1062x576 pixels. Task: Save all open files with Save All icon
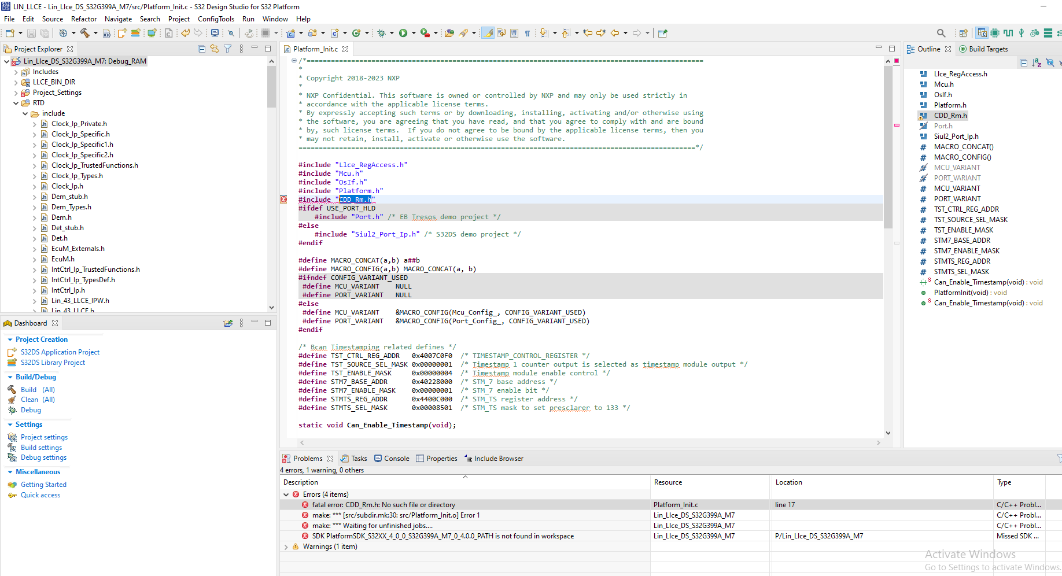pyautogui.click(x=45, y=34)
